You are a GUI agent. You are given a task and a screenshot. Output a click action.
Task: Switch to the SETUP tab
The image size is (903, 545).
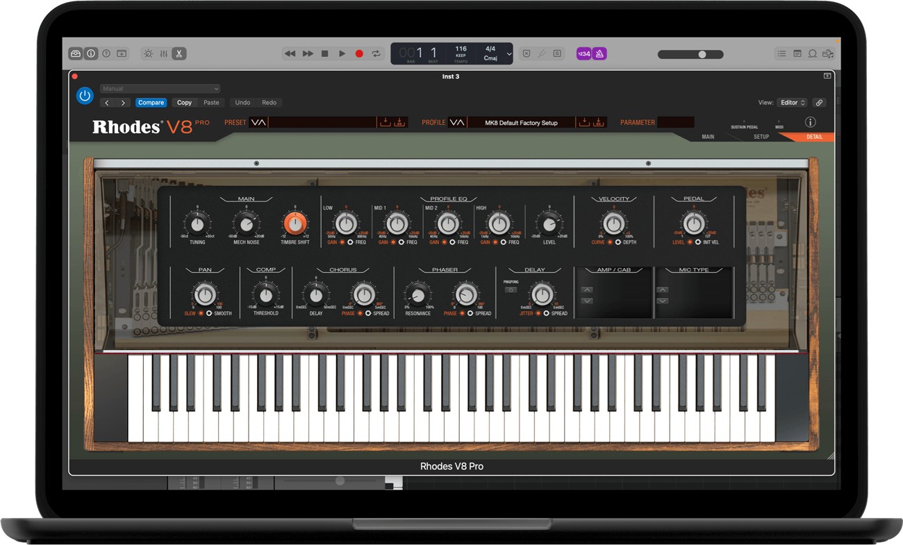(761, 137)
